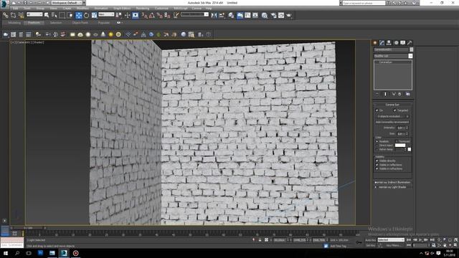Viewport: 459px width, 258px height.
Task: Switch to the Create command panel
Action: tap(375, 43)
